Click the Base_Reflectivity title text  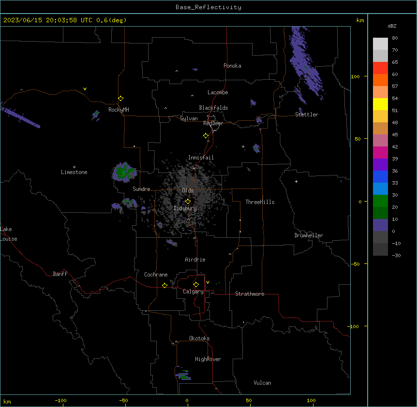pos(208,7)
